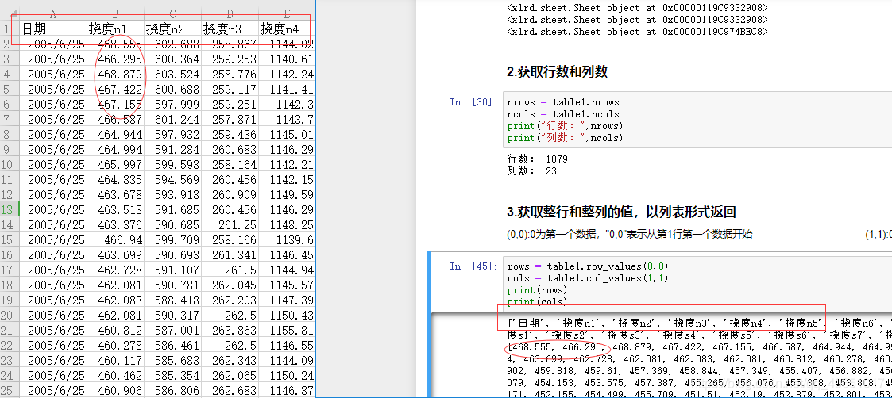Viewport: 892px width, 398px height.
Task: Click spreadsheet cell with value 1139.6
Action: [x=287, y=239]
